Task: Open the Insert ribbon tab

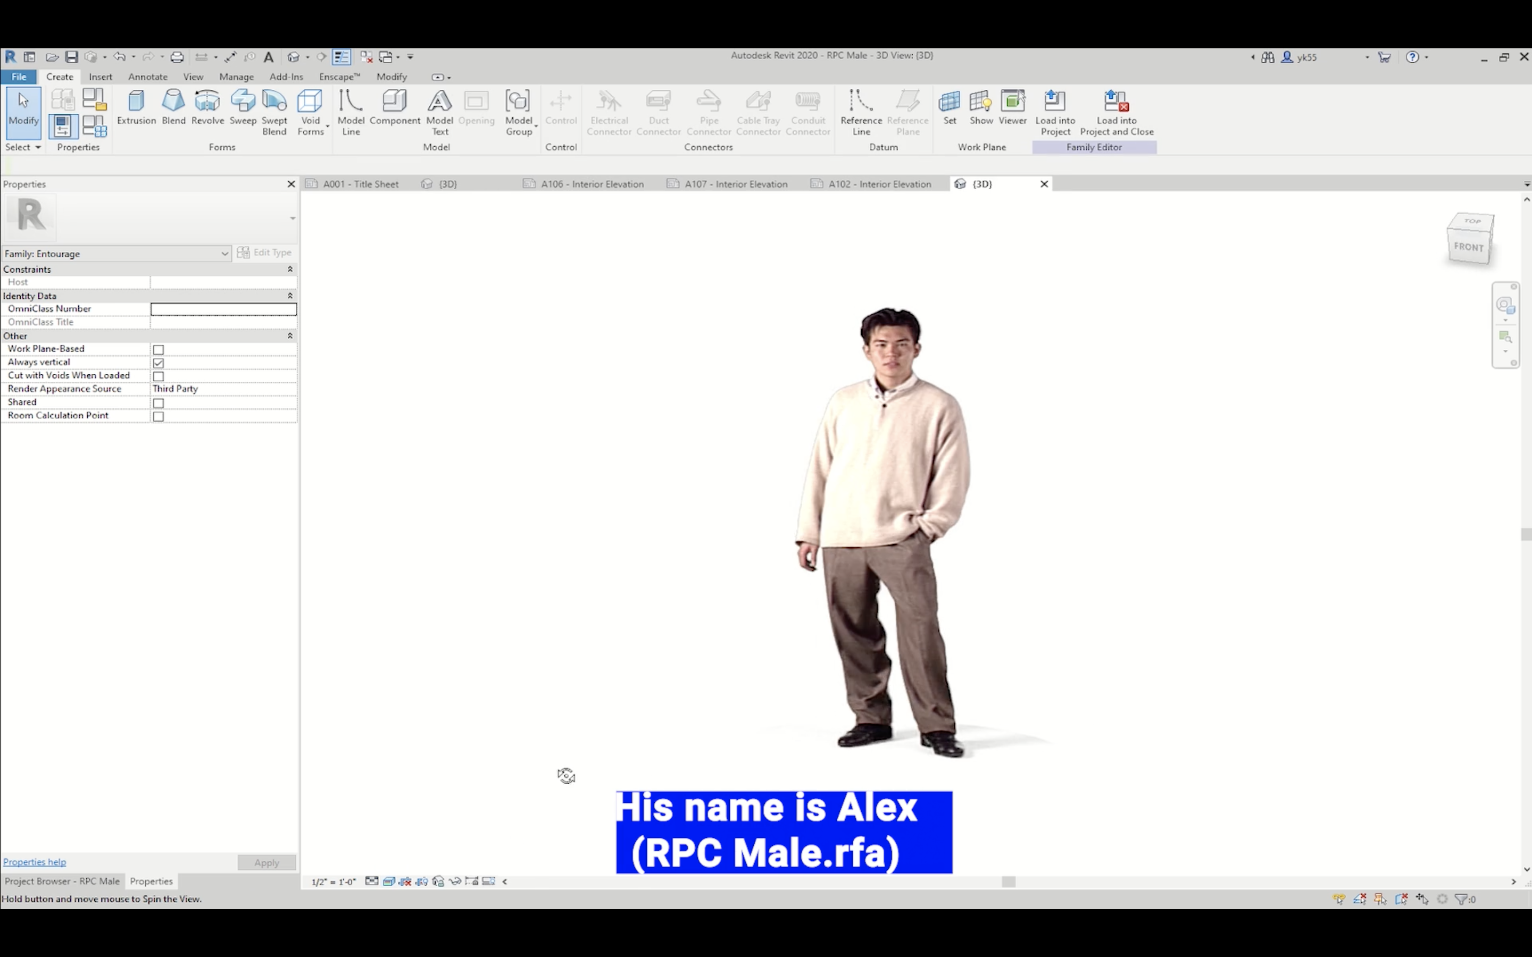Action: pos(100,77)
